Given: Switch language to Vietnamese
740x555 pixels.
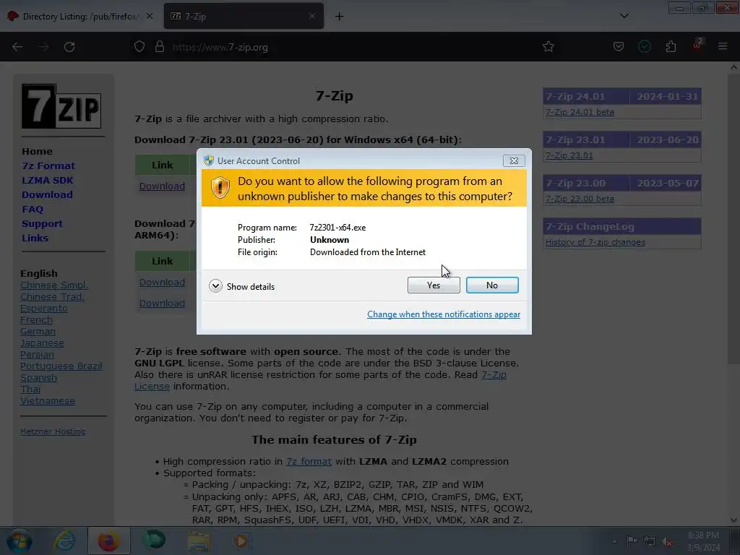Looking at the screenshot, I should tap(48, 400).
